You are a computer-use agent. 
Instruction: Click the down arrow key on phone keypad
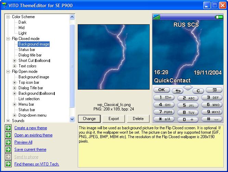(188, 88)
